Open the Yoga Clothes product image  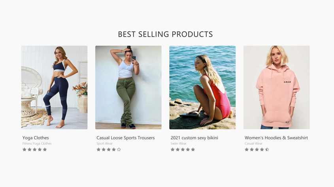pos(54,87)
